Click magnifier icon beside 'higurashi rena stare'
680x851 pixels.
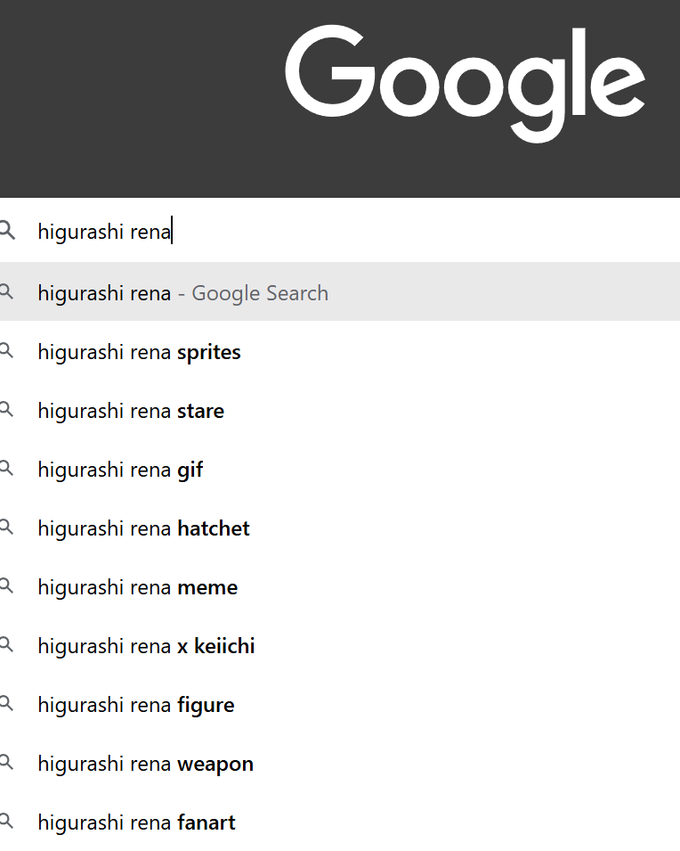click(6, 409)
